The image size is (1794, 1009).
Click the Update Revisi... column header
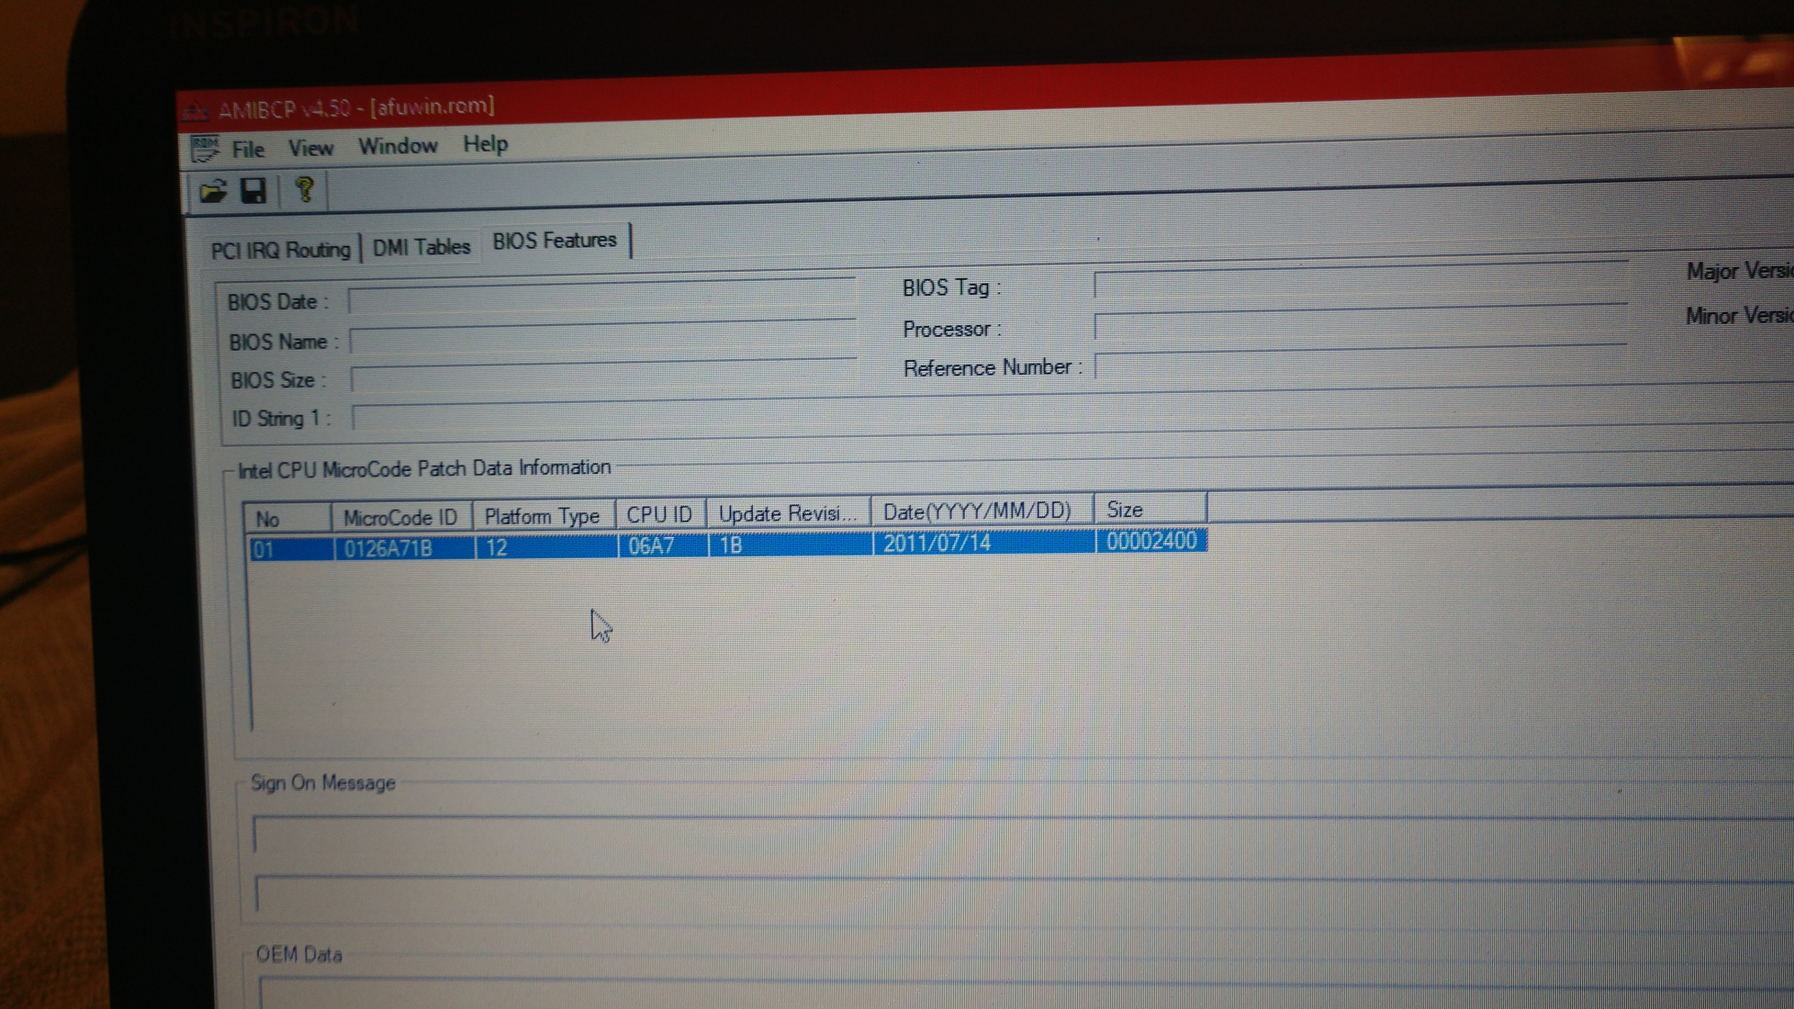788,512
